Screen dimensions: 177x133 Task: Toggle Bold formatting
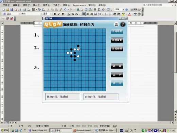point(55,14)
